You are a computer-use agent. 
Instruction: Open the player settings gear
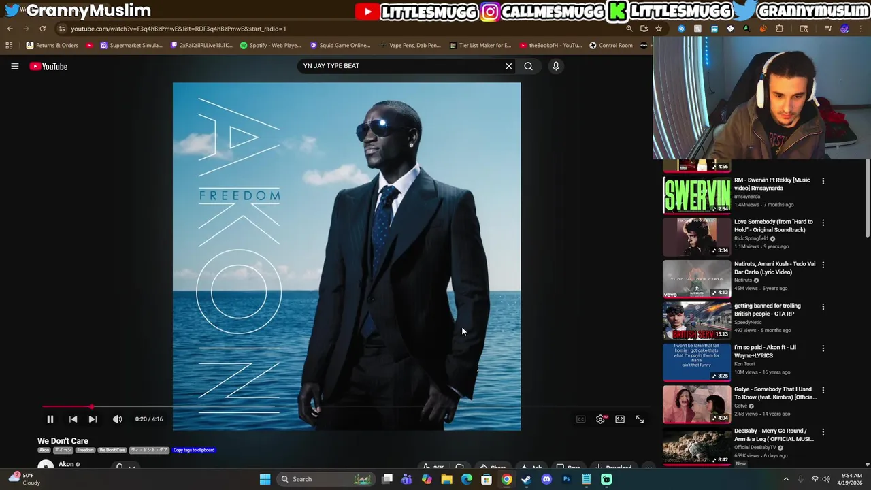(x=600, y=419)
